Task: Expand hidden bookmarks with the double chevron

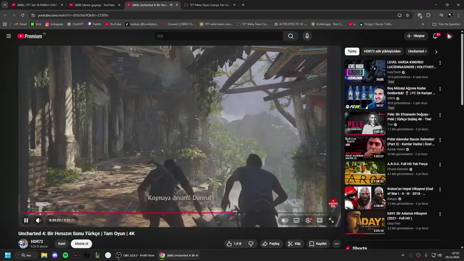Action: pyautogui.click(x=423, y=24)
